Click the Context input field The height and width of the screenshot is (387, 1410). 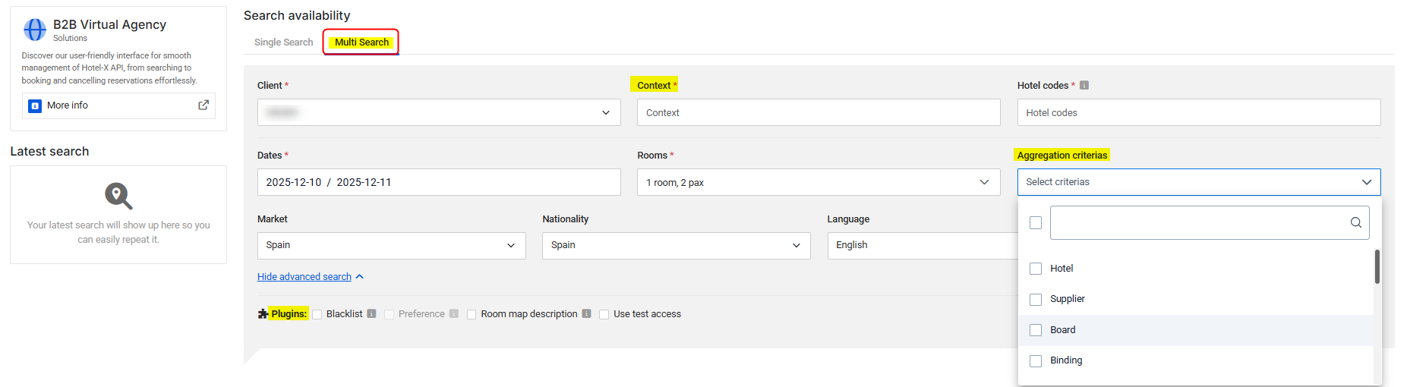tap(818, 112)
